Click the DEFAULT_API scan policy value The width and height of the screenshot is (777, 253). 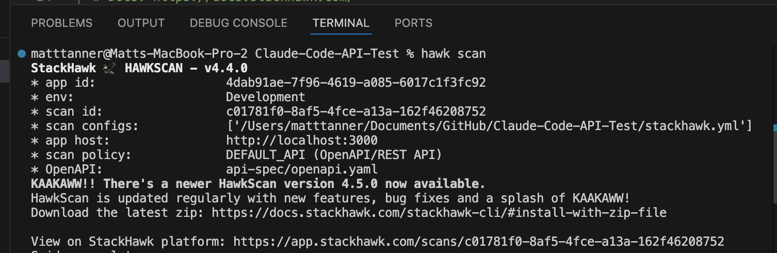[x=334, y=155]
